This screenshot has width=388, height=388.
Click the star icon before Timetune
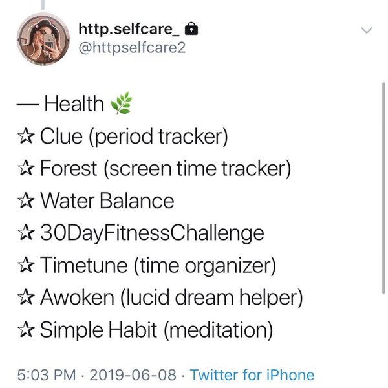(25, 266)
